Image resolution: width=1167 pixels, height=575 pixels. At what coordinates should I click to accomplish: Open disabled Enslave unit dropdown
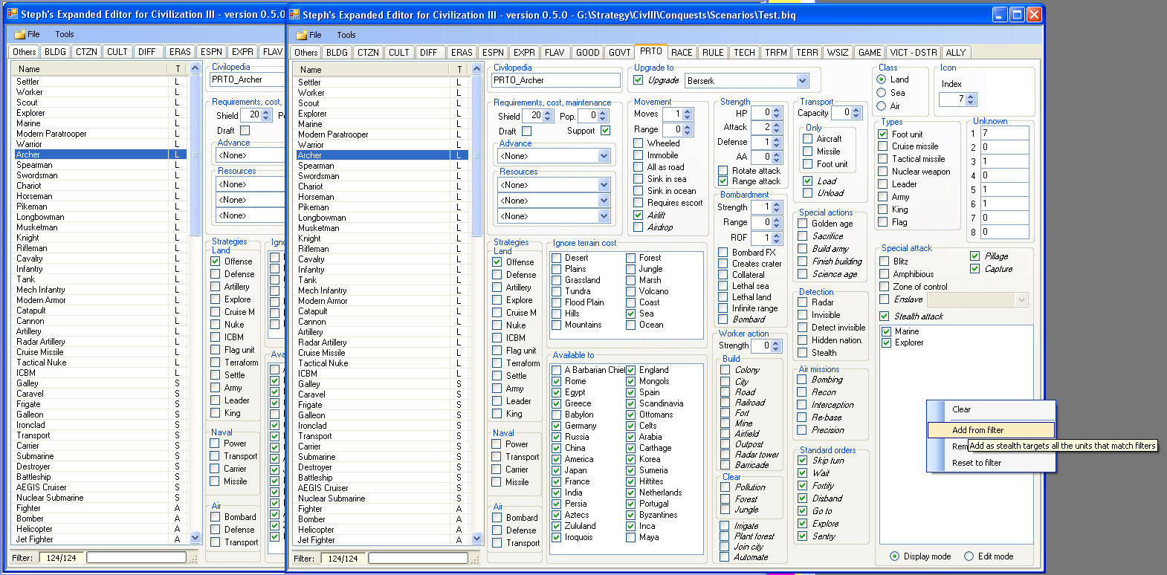[x=1021, y=299]
